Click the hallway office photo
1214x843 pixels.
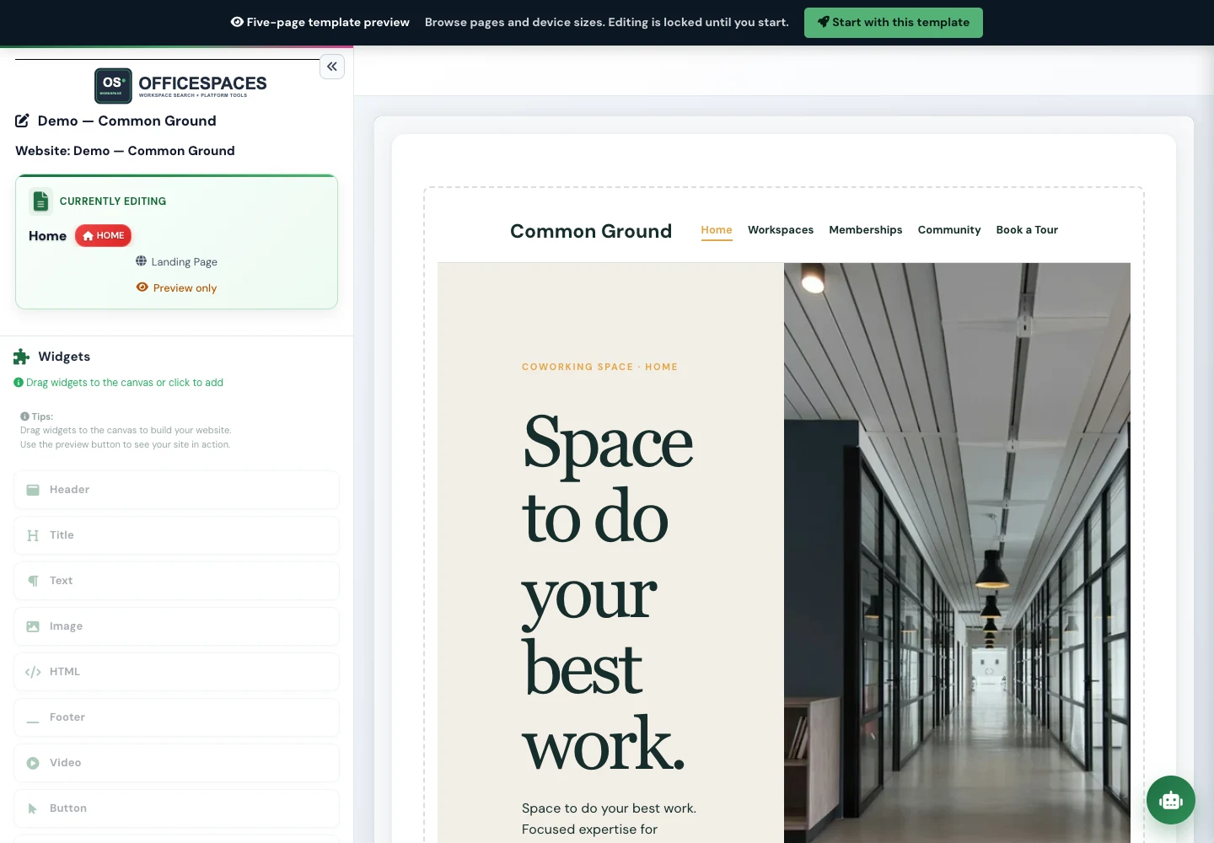tap(957, 553)
